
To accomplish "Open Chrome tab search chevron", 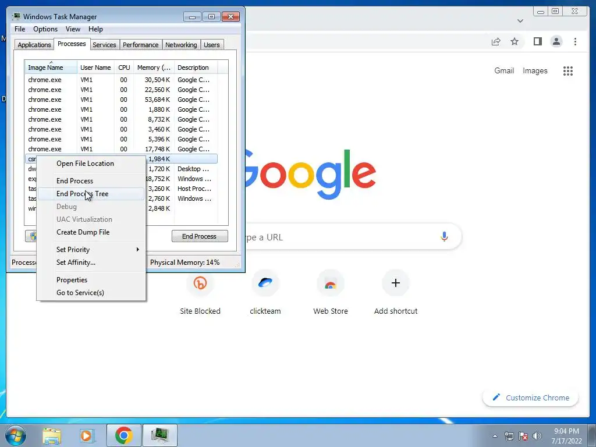I will tap(520, 21).
